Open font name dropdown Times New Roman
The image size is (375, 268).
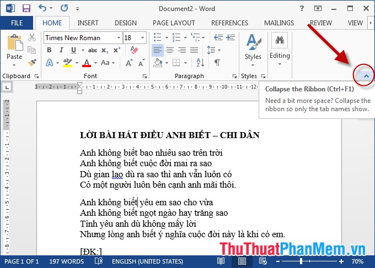[x=119, y=38]
